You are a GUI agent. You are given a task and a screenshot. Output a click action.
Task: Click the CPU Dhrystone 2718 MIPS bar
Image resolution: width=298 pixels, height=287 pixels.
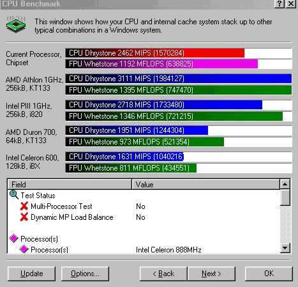coord(164,105)
